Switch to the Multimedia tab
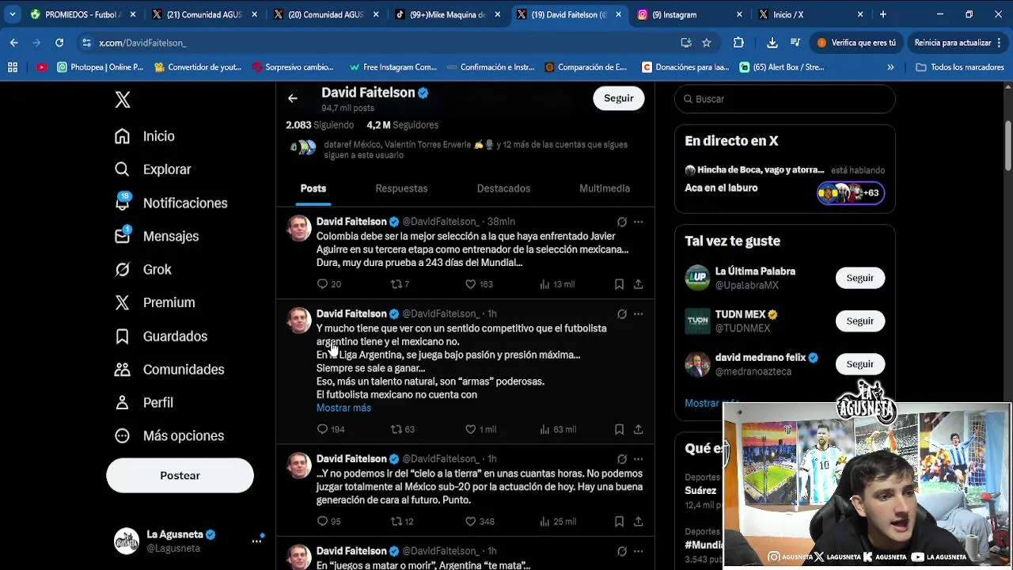Image resolution: width=1013 pixels, height=570 pixels. coord(605,188)
